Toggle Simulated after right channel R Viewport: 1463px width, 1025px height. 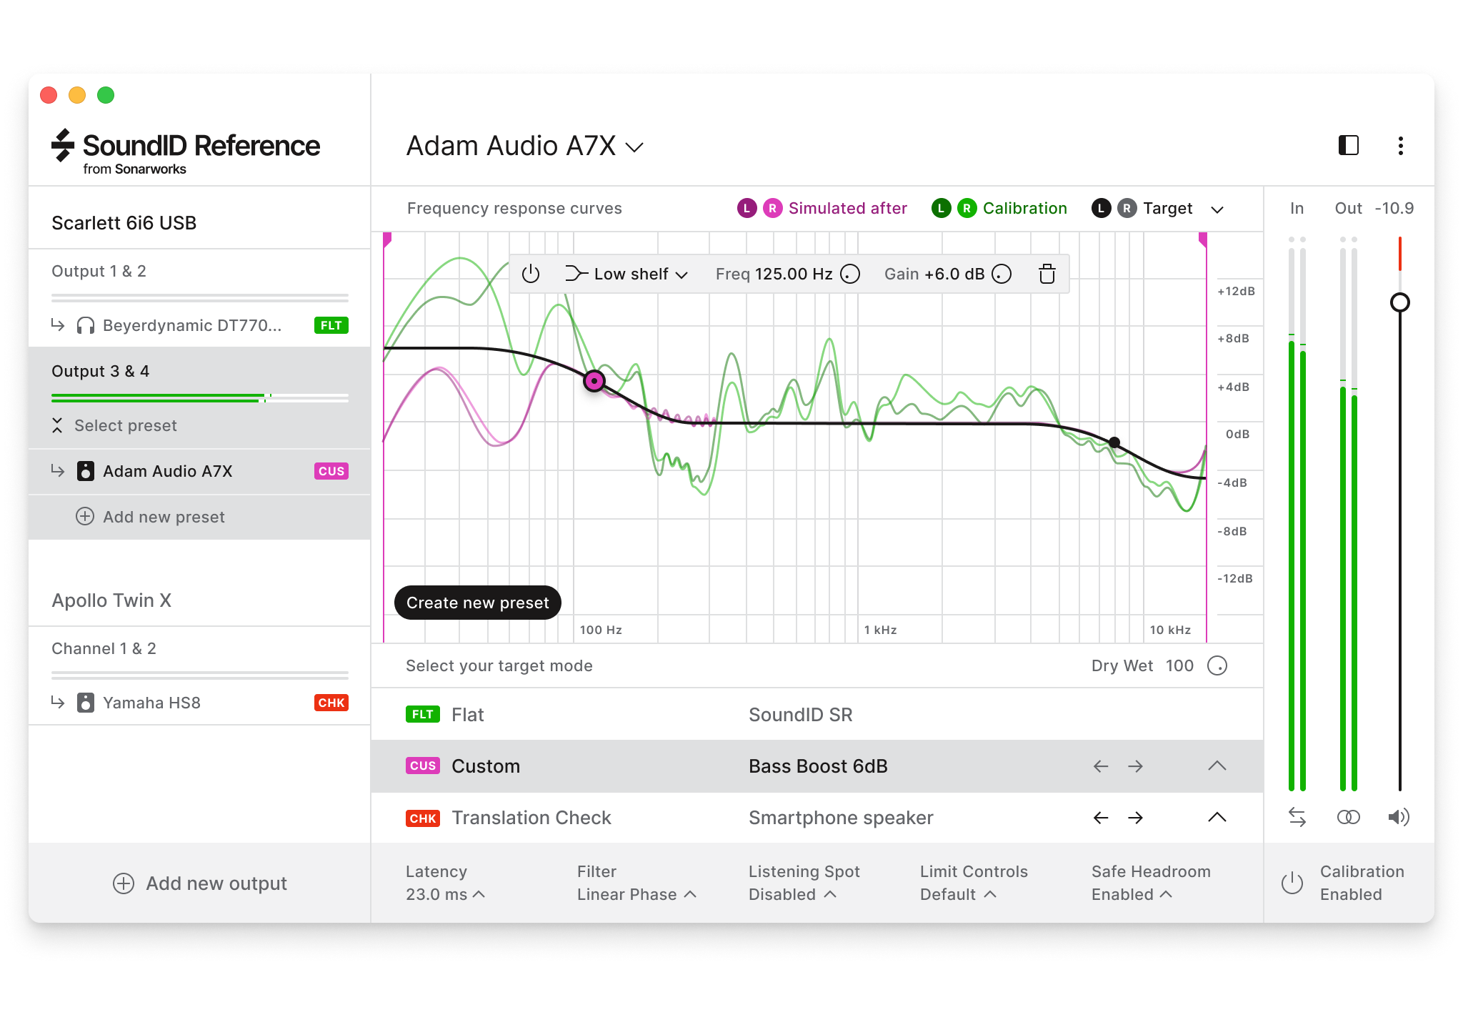(772, 208)
